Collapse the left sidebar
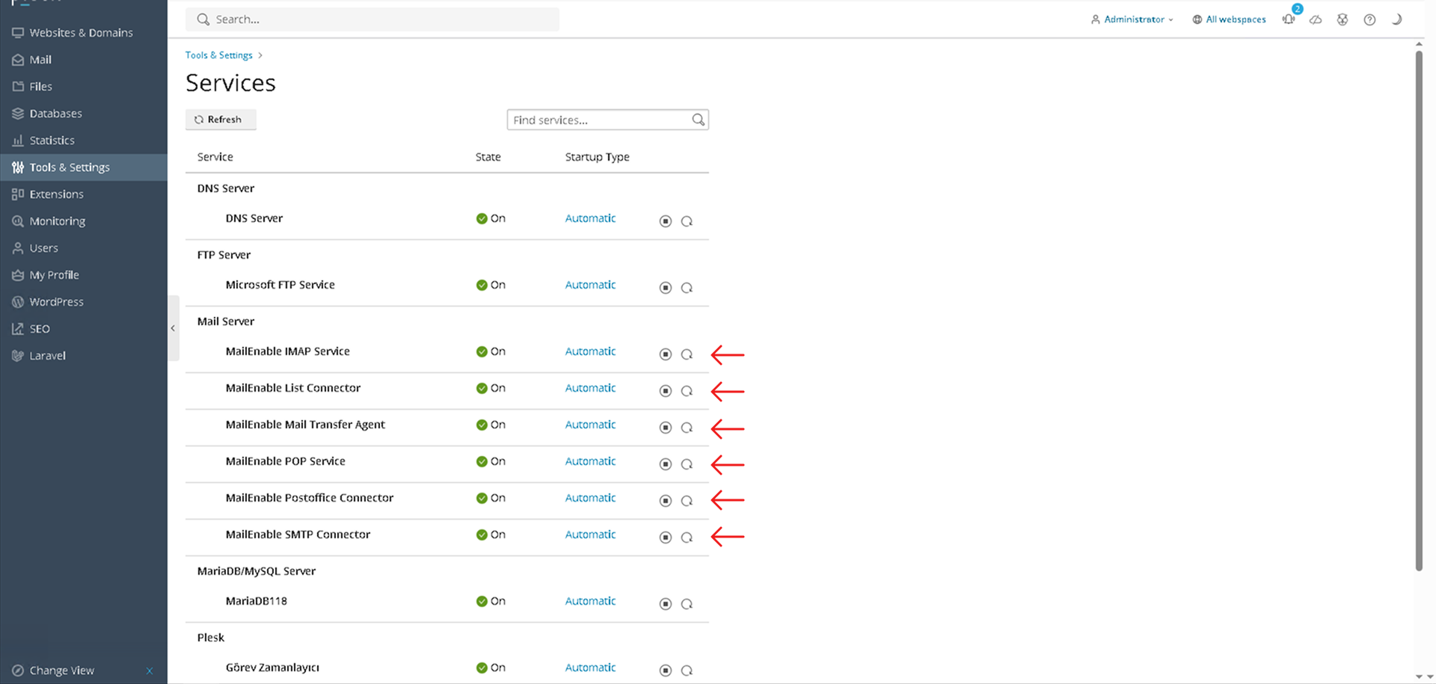1436x684 pixels. [173, 328]
